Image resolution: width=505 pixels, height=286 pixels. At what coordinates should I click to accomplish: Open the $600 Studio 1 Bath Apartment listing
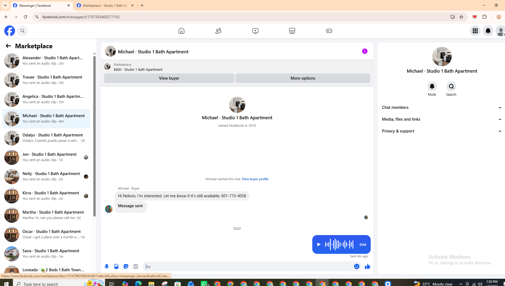[138, 69]
